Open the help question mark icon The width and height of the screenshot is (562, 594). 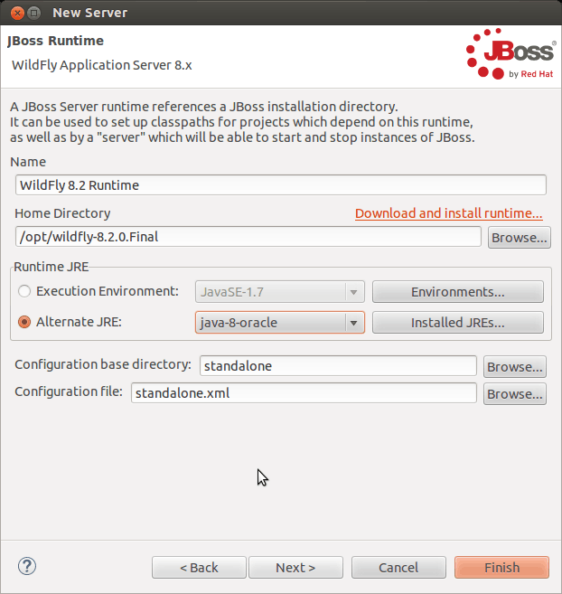(27, 566)
